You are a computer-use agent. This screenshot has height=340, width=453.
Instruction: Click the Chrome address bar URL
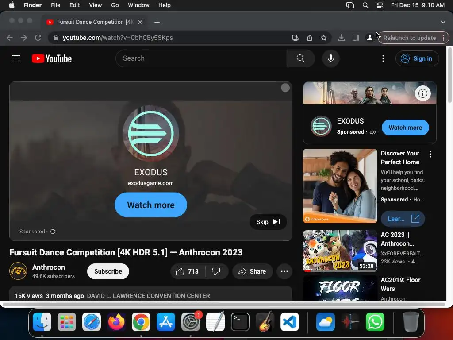(x=118, y=38)
